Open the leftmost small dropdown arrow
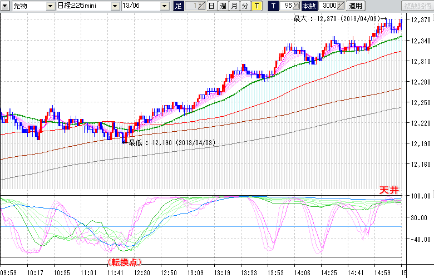 tap(6, 6)
